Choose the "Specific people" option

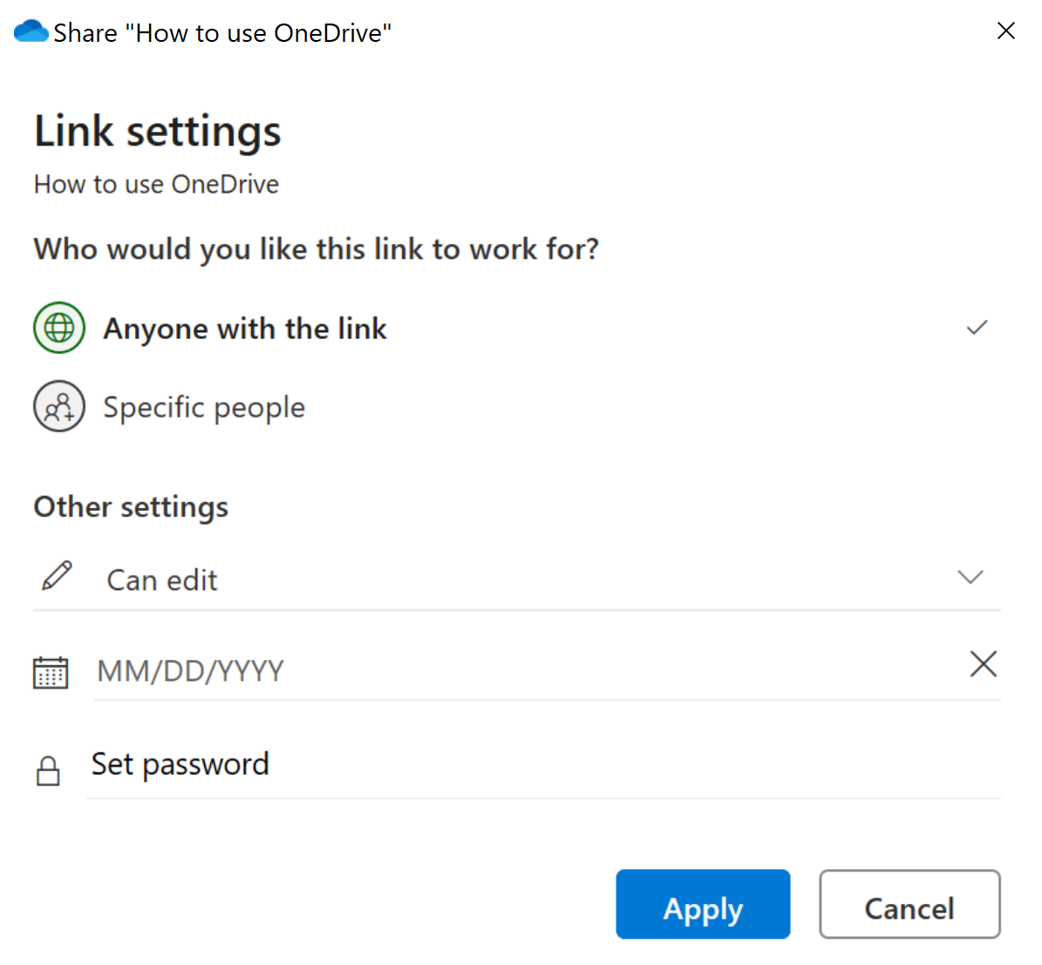(x=204, y=407)
